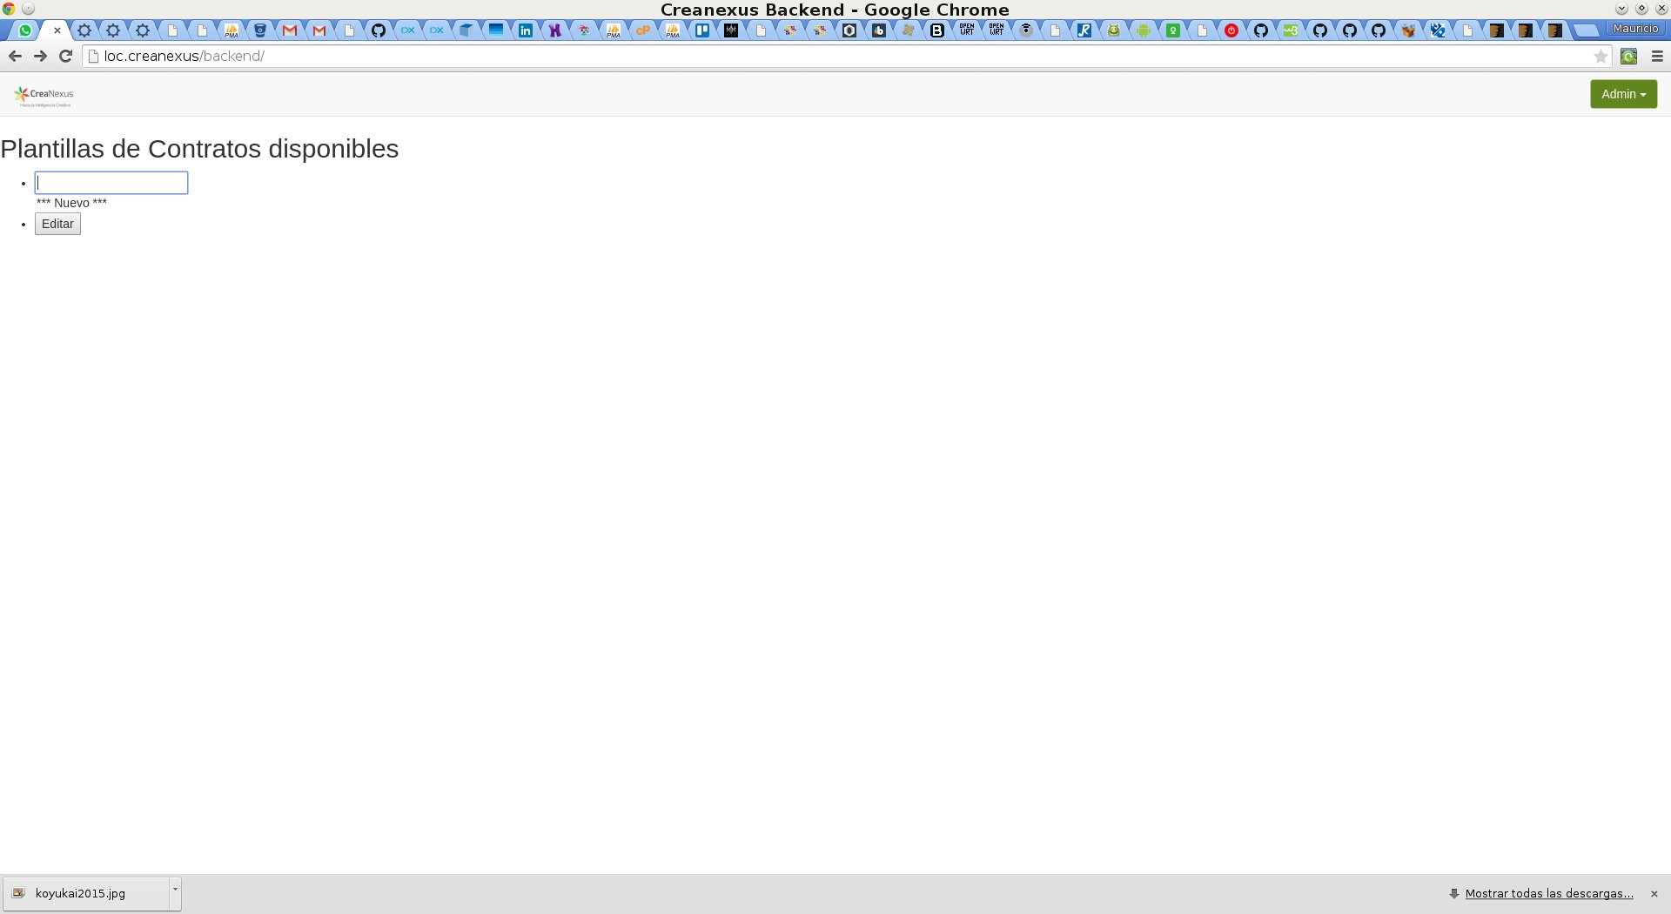Image resolution: width=1671 pixels, height=914 pixels.
Task: Expand the Admin dropdown menu
Action: coord(1623,94)
